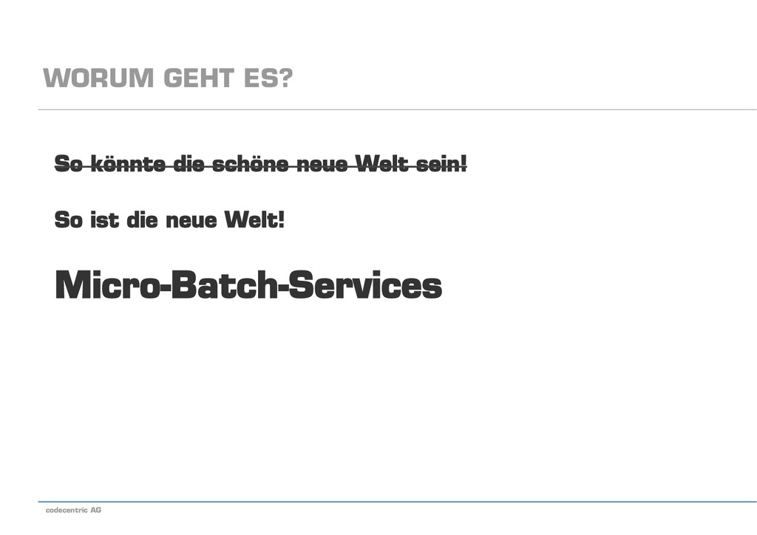This screenshot has height=535, width=757.
Task: Click the struck-through sentence about schöne neue Welt
Action: 261,163
